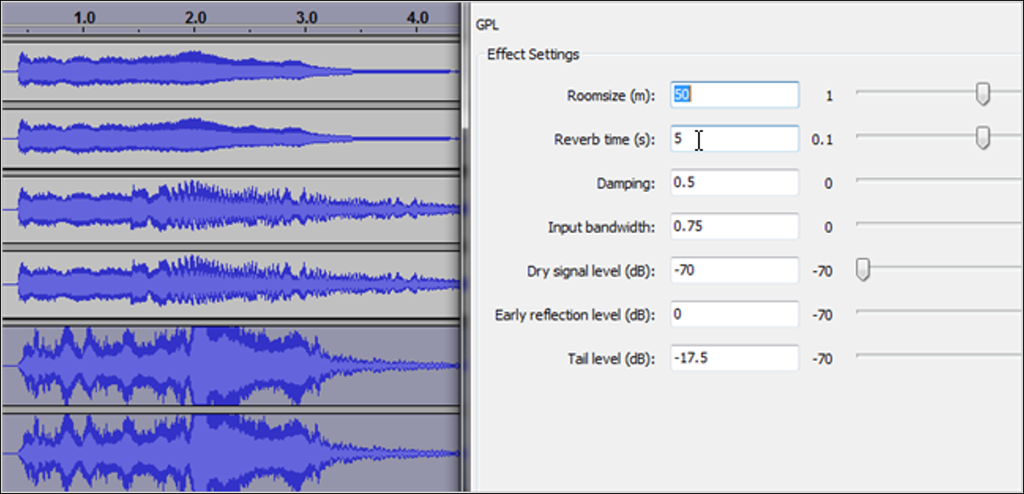Click the 'Dry signal level (dB):' label
The width and height of the screenshot is (1024, 494).
(591, 271)
